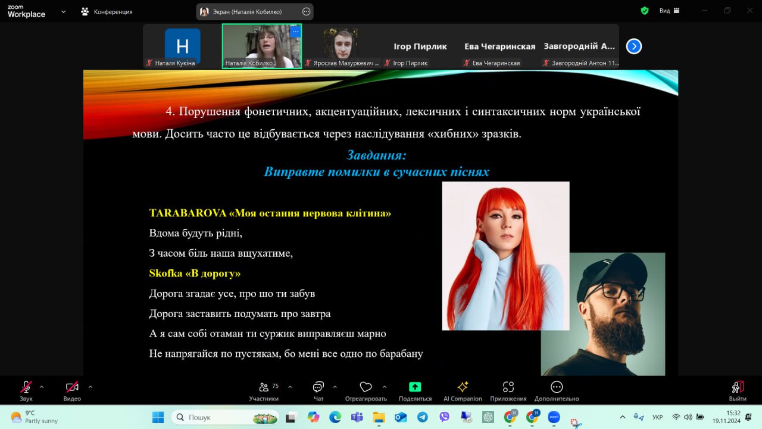Image resolution: width=762 pixels, height=429 pixels.
Task: Open AI Companion
Action: pyautogui.click(x=463, y=390)
